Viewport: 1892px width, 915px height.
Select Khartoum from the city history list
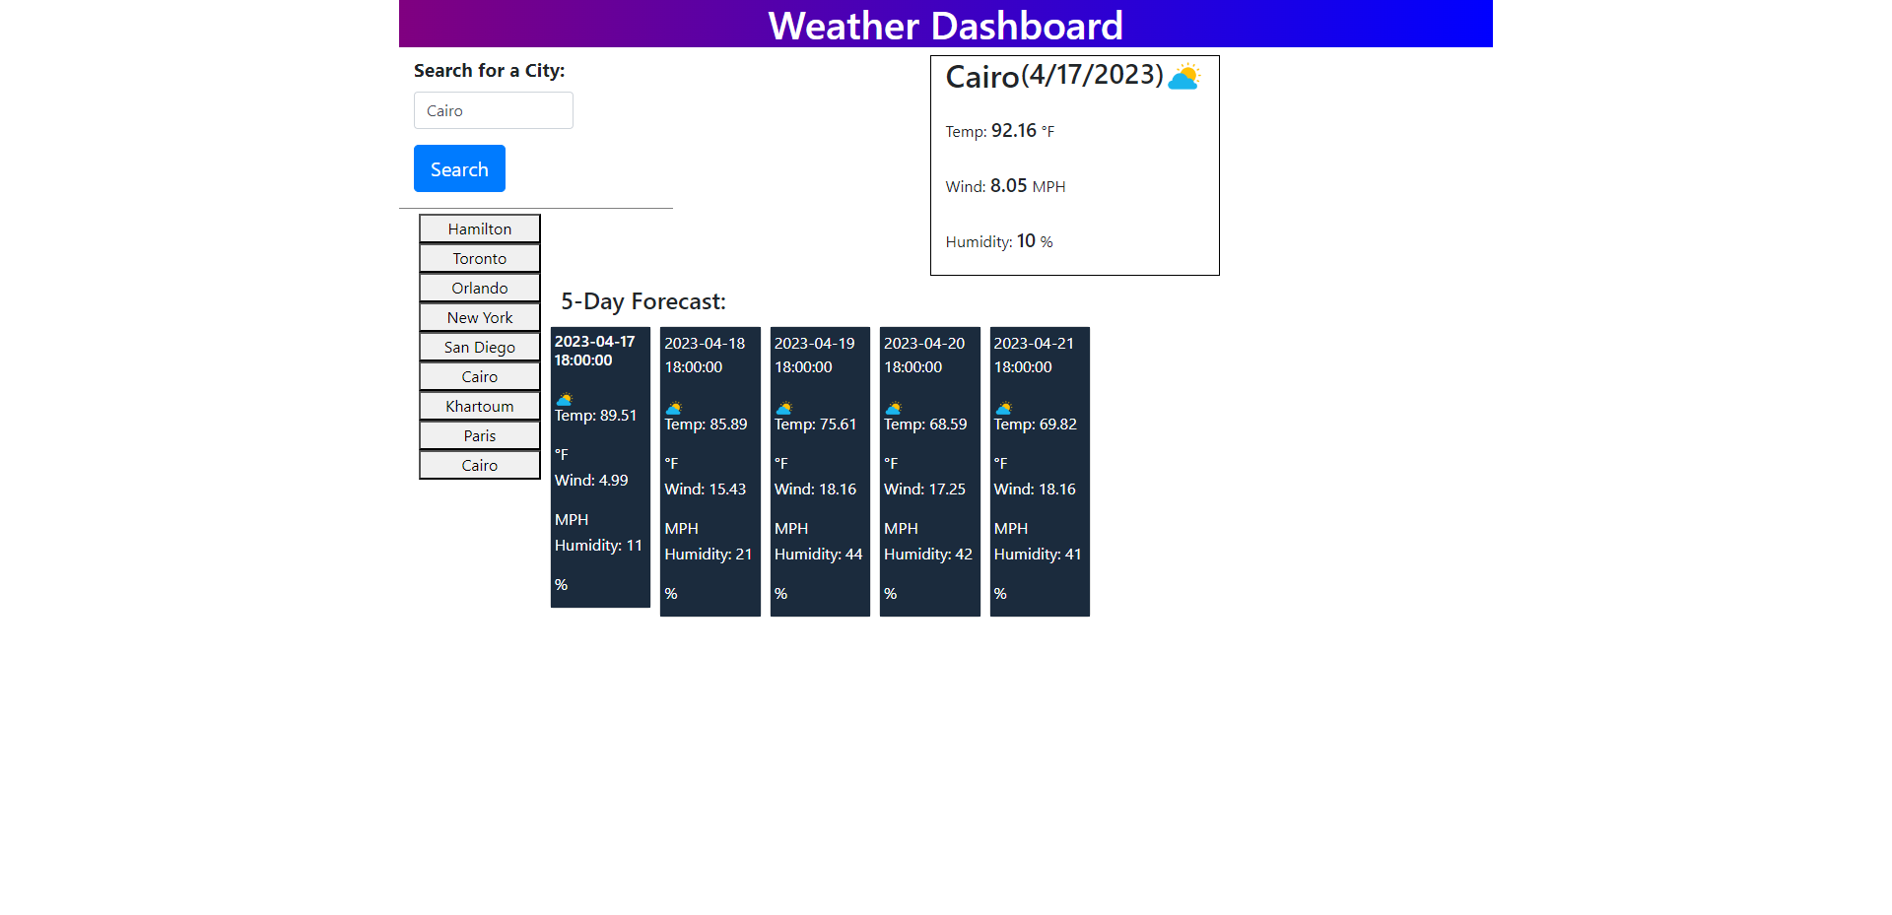click(x=480, y=406)
